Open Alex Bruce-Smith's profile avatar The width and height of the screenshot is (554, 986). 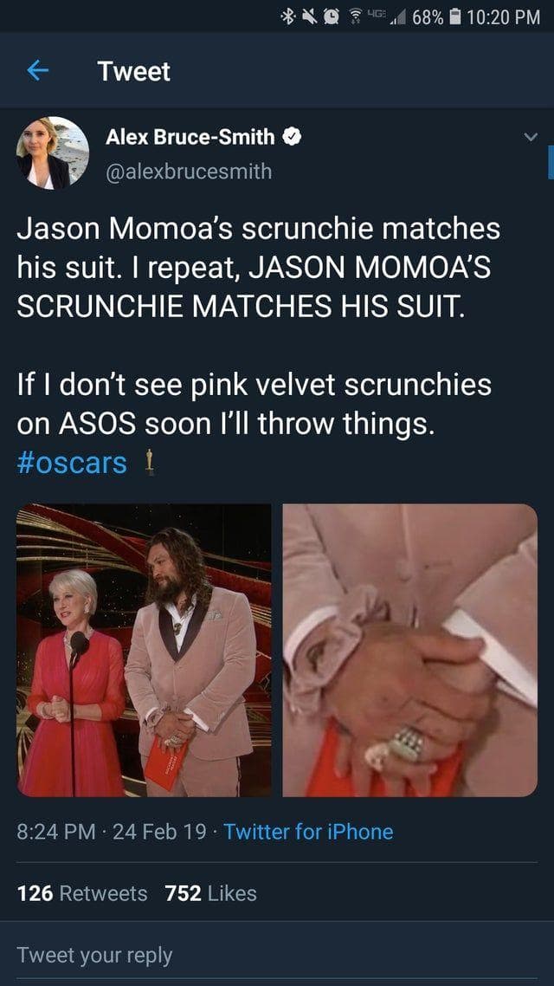(53, 152)
